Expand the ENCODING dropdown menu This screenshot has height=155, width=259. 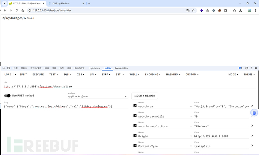pyautogui.click(x=153, y=74)
